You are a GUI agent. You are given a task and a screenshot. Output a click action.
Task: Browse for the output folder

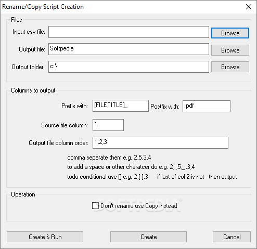coord(230,67)
